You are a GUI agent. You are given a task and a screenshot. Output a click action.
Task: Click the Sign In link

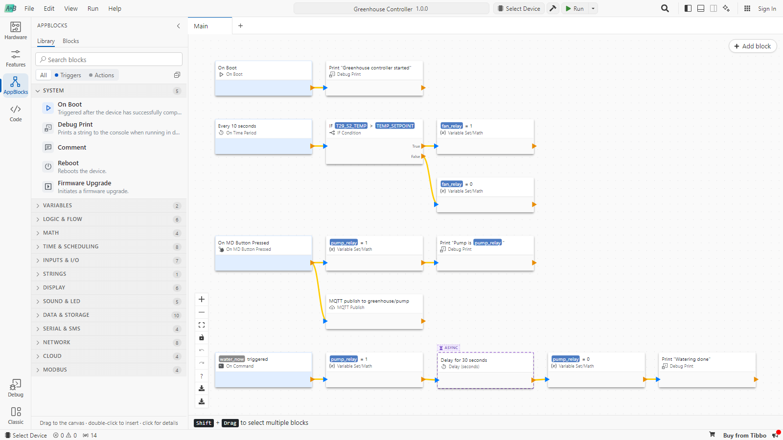click(x=767, y=8)
